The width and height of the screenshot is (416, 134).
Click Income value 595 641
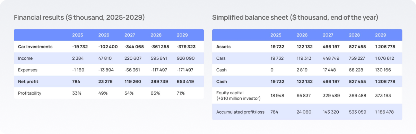click(159, 58)
